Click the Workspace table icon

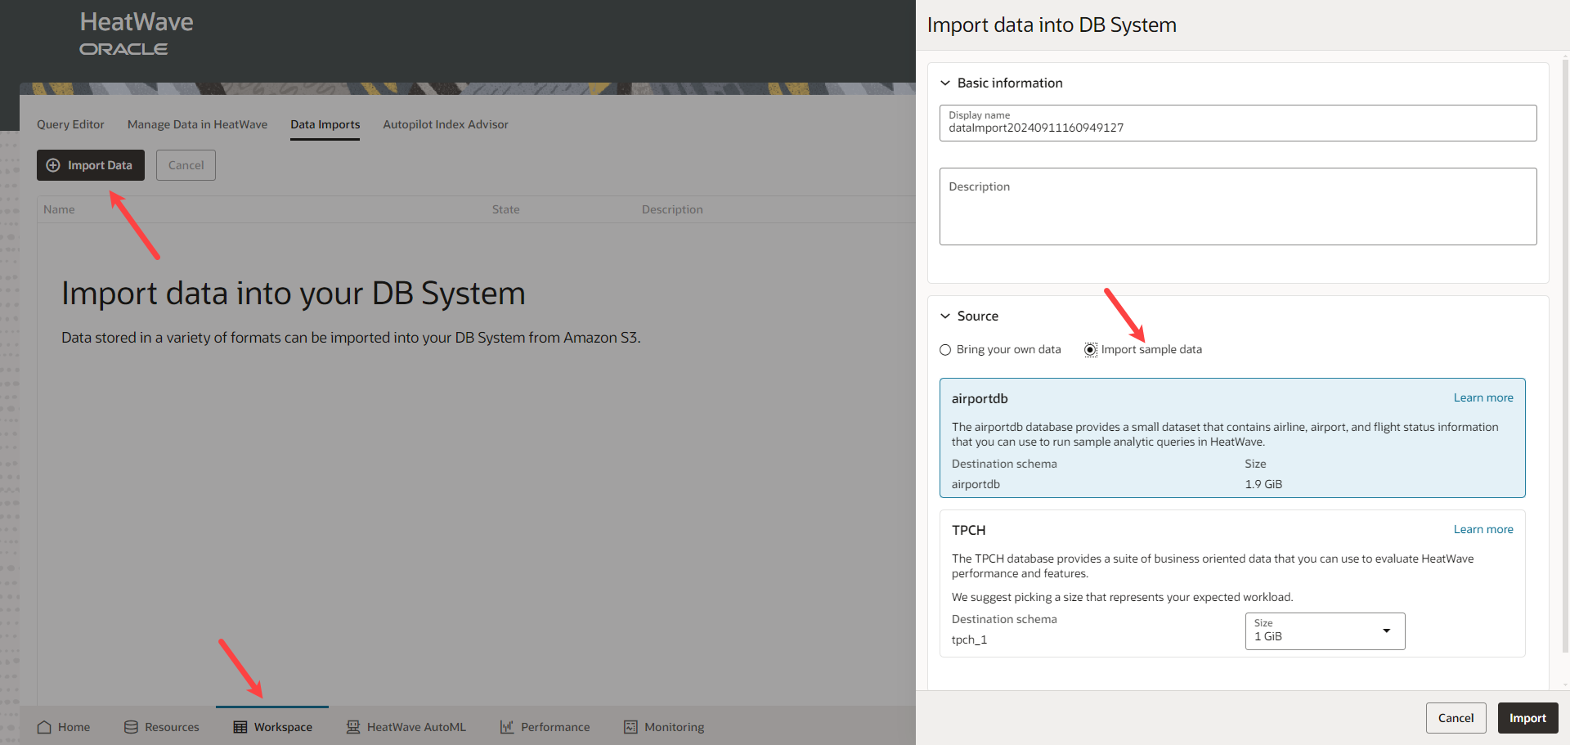coord(240,727)
